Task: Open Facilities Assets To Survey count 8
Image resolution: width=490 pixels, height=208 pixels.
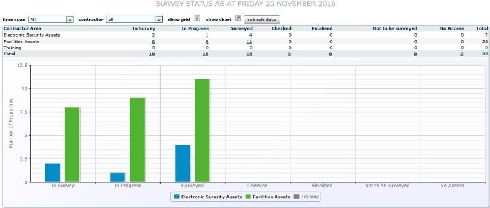Action: pos(153,41)
